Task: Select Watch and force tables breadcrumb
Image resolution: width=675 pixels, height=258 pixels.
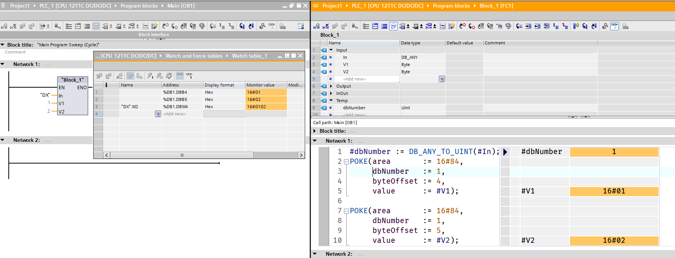Action: coord(194,56)
